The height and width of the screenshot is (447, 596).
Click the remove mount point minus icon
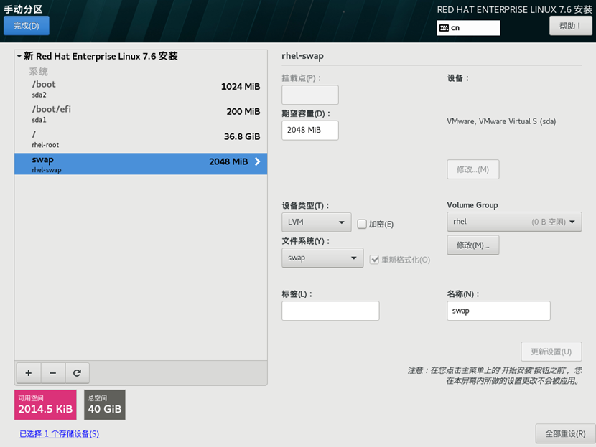[x=53, y=373]
